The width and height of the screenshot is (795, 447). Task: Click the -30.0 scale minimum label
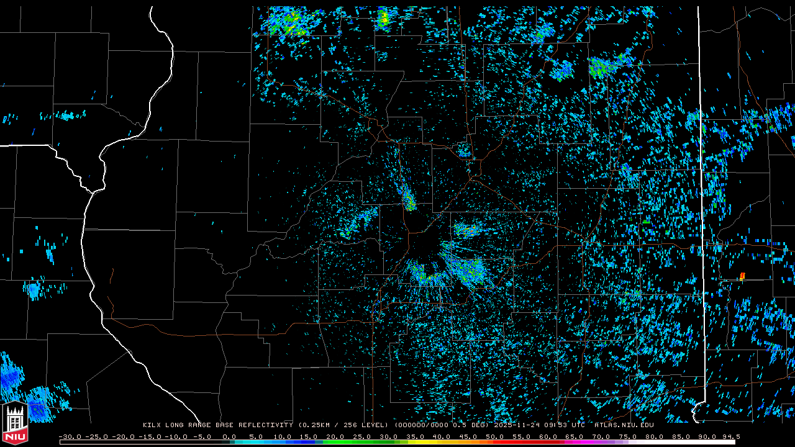[70, 437]
